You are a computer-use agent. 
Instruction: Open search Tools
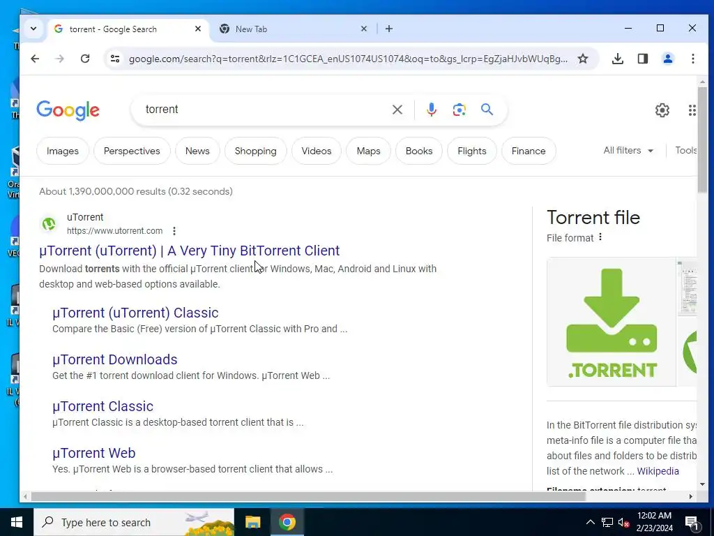point(685,151)
